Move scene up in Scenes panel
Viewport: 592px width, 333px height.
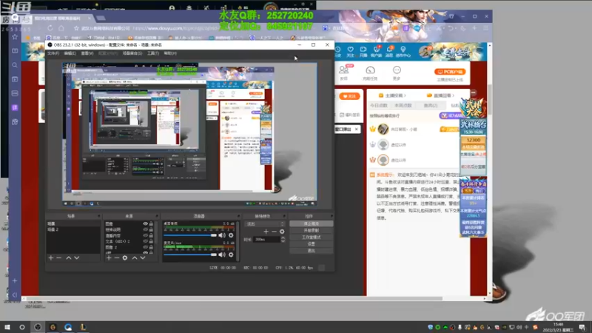pos(69,258)
